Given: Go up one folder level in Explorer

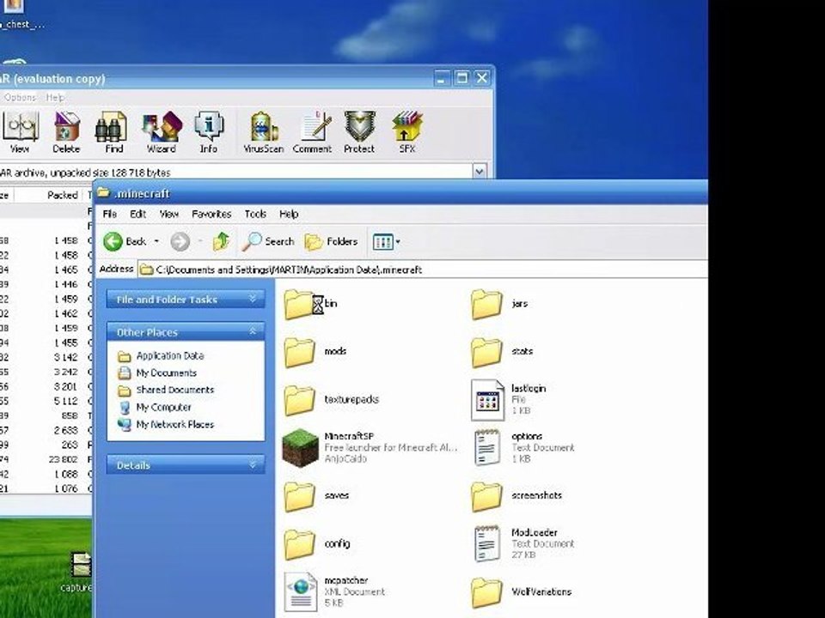Looking at the screenshot, I should [x=222, y=242].
